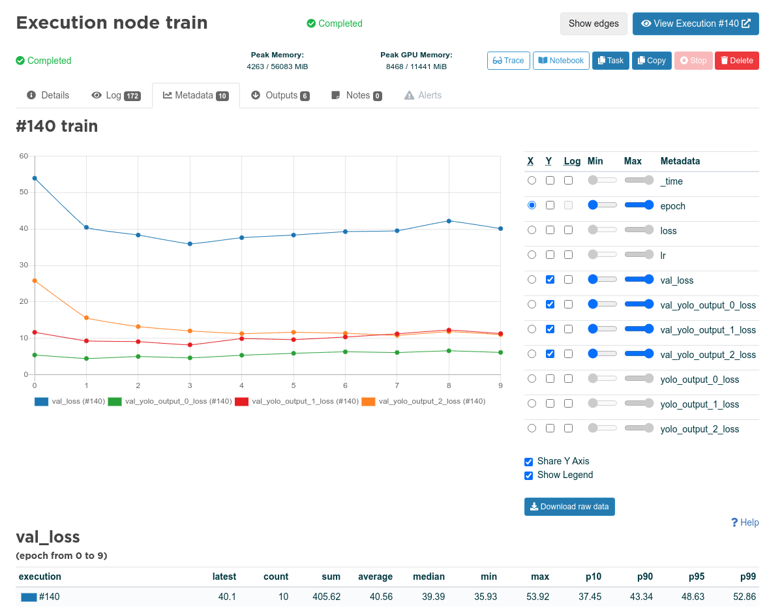
Task: Open the Notebook book button
Action: tap(561, 61)
